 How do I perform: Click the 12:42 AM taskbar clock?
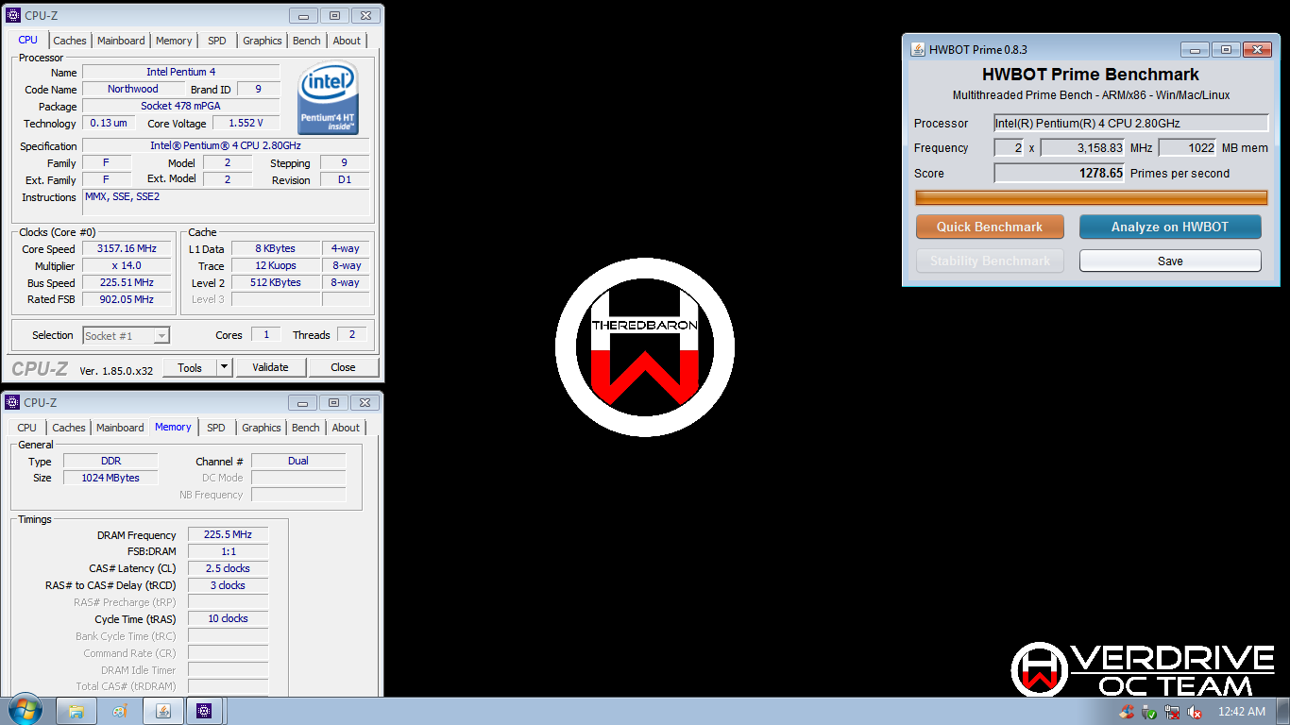[1242, 712]
